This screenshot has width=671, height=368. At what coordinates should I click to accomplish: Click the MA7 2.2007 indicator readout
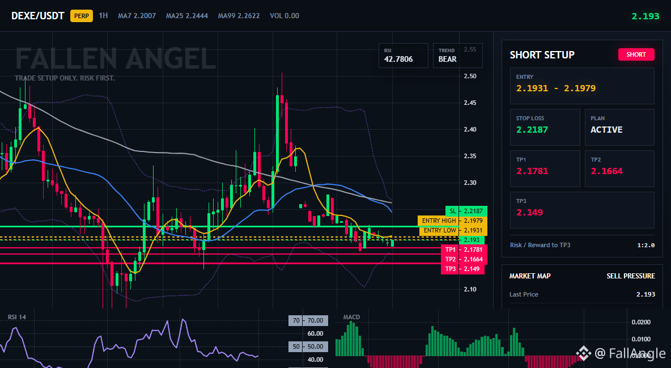(137, 15)
